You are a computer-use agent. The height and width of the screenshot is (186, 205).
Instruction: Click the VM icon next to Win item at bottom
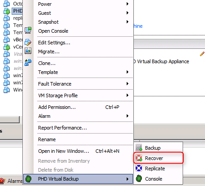click(7, 90)
